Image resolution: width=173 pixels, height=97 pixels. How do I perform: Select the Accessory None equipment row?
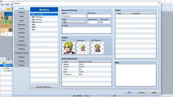coord(86,74)
